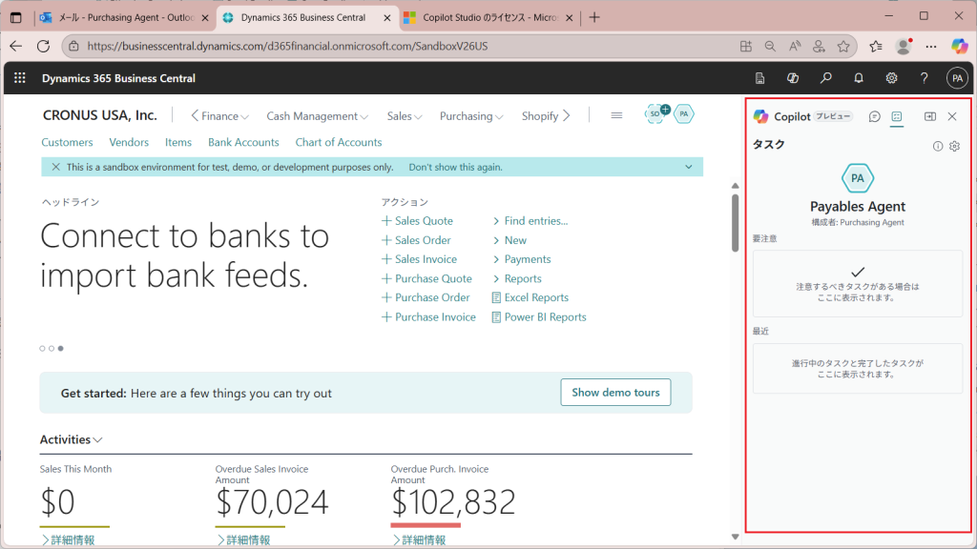Open Edge Copilot sidebar icon

pos(959,46)
